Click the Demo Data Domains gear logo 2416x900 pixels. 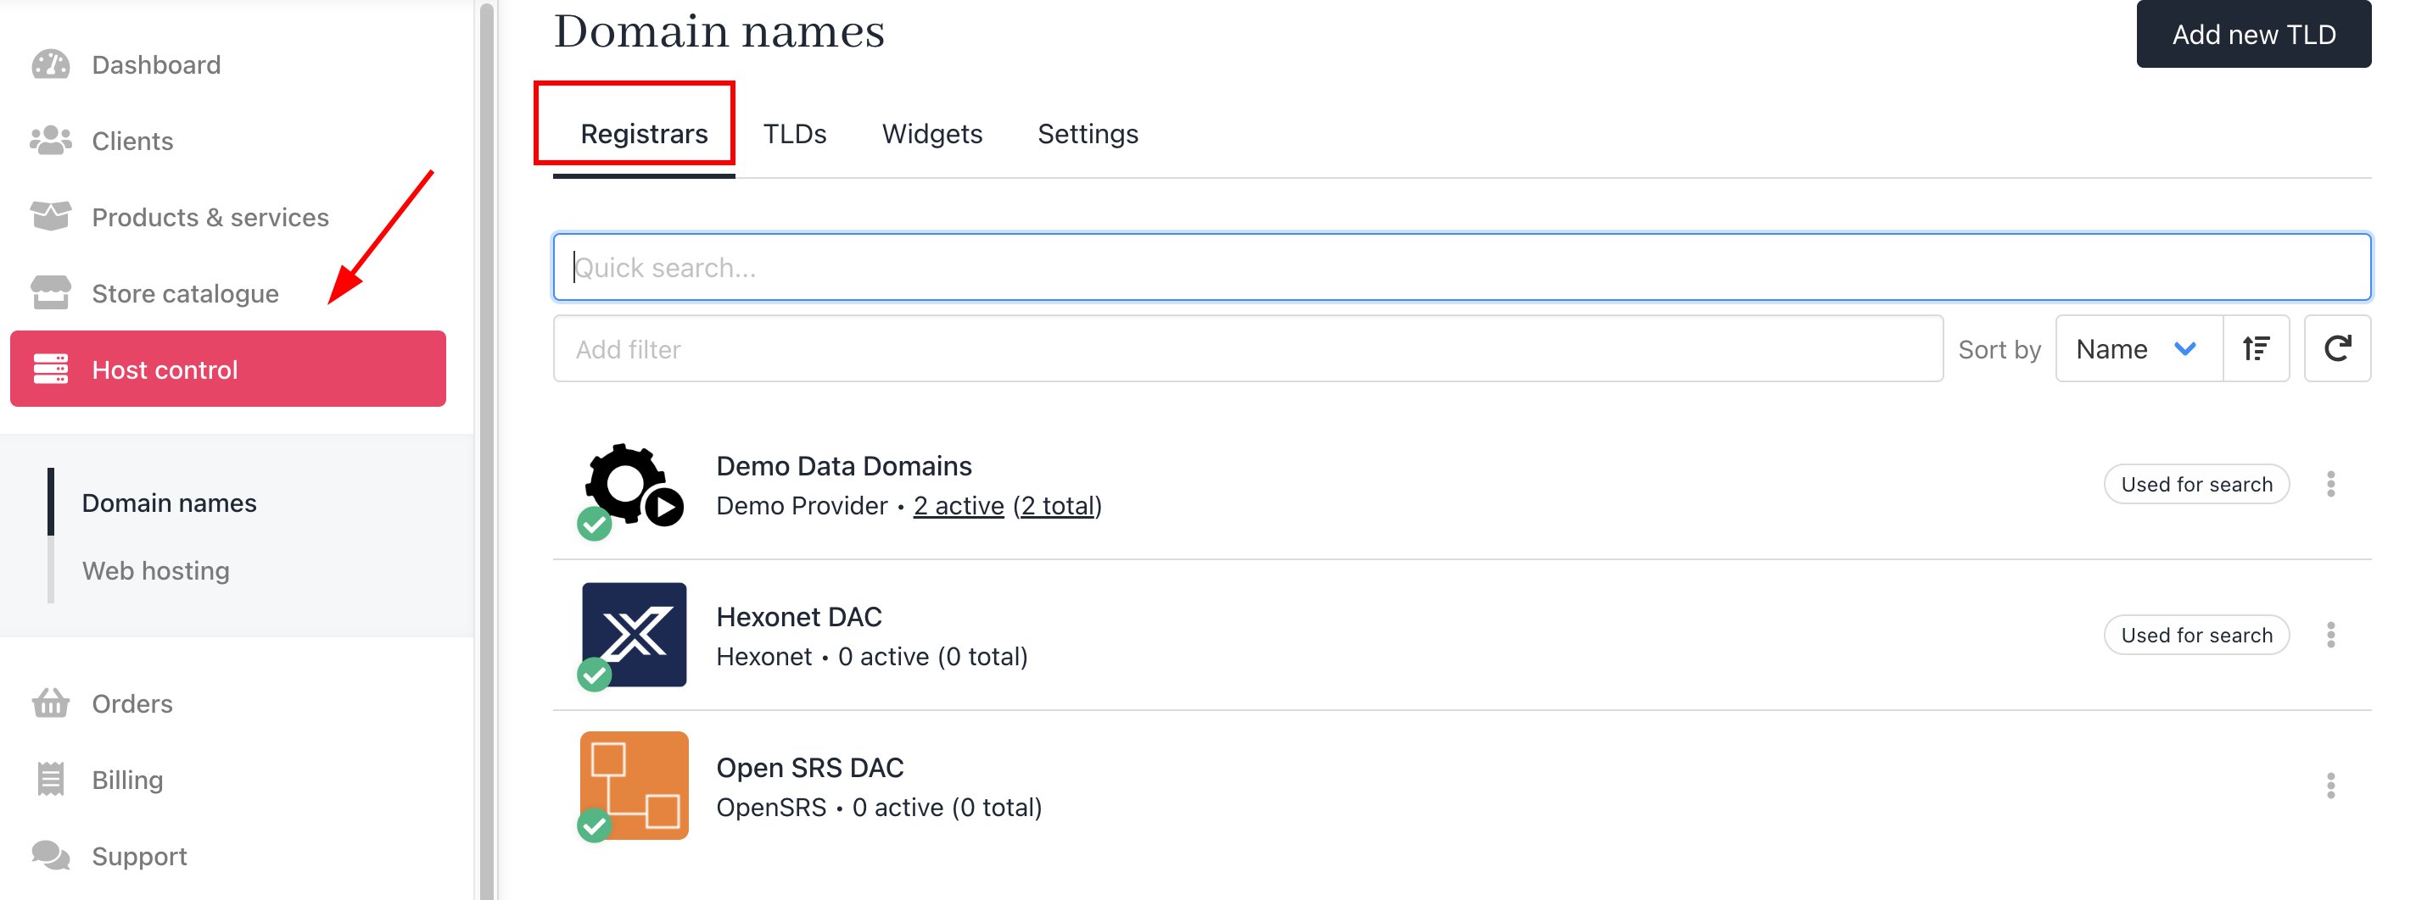634,485
